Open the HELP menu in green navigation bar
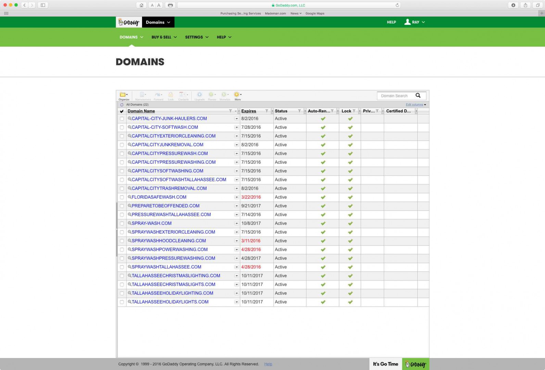545x370 pixels. [224, 37]
